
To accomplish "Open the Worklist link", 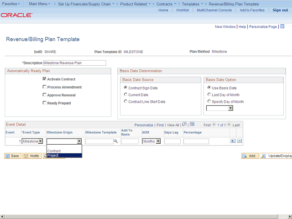I will pyautogui.click(x=182, y=10).
